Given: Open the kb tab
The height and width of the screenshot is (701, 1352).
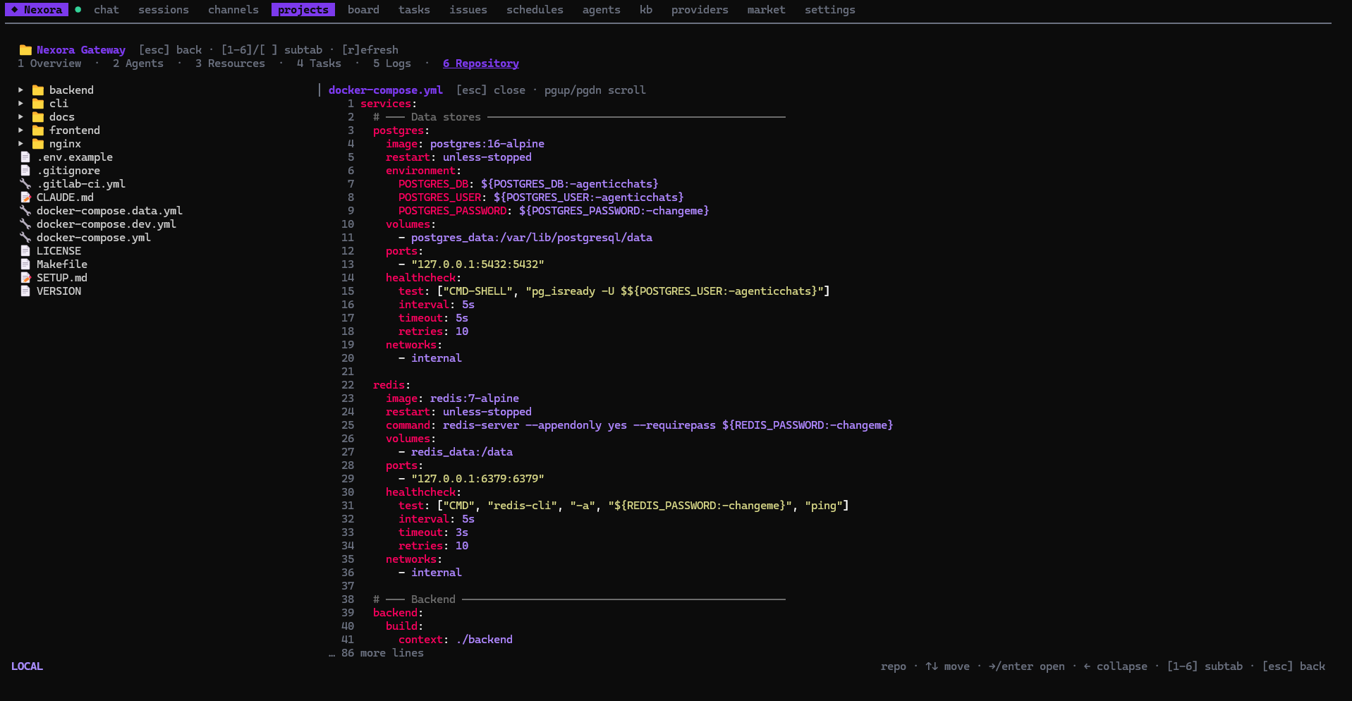Looking at the screenshot, I should coord(646,10).
